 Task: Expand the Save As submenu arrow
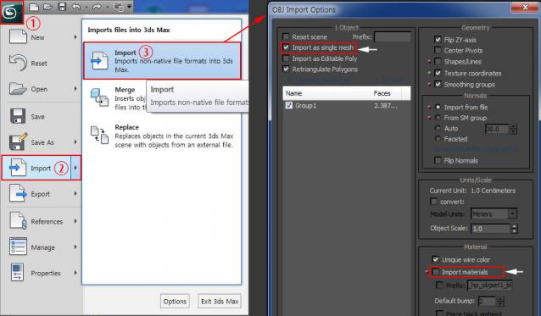pos(75,141)
